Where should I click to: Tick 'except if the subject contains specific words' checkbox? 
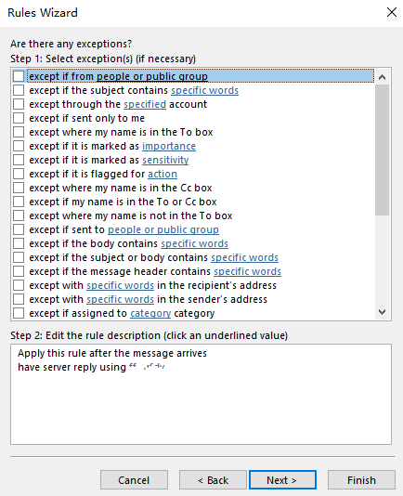(19, 90)
